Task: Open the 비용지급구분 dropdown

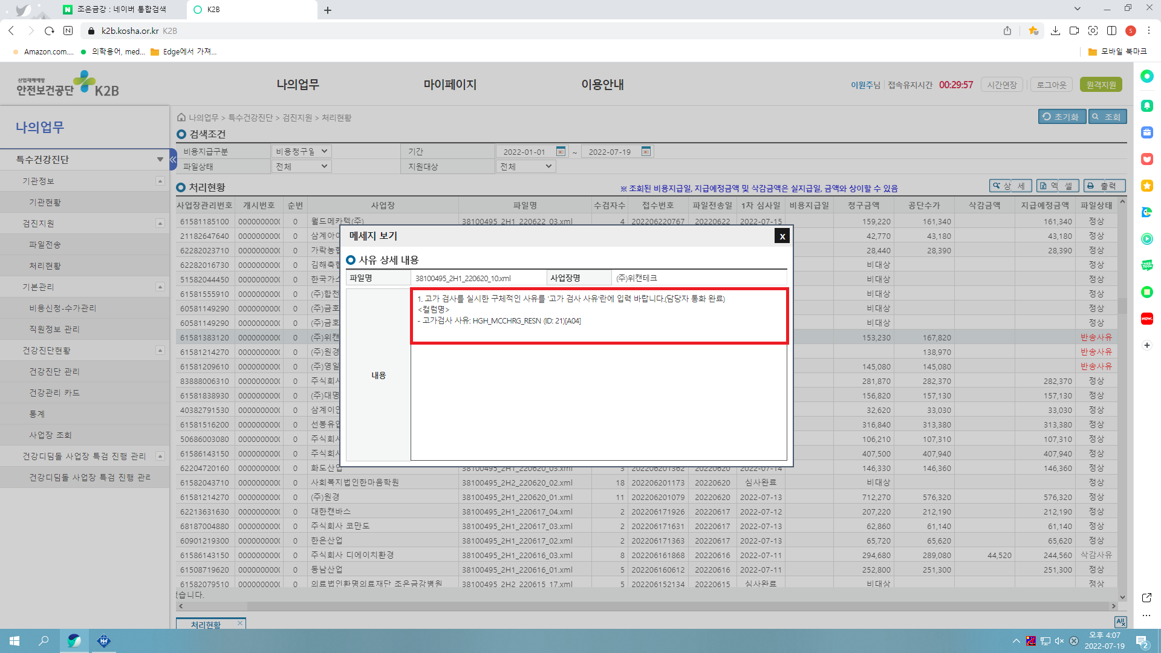Action: point(301,151)
